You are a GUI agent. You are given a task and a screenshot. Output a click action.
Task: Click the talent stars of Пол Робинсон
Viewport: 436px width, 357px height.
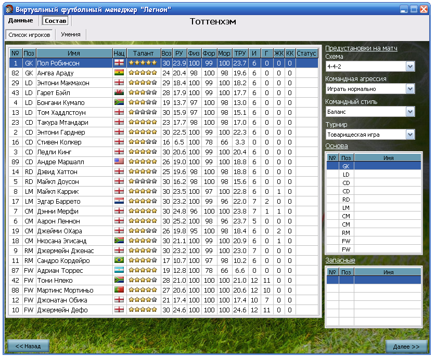coord(143,63)
